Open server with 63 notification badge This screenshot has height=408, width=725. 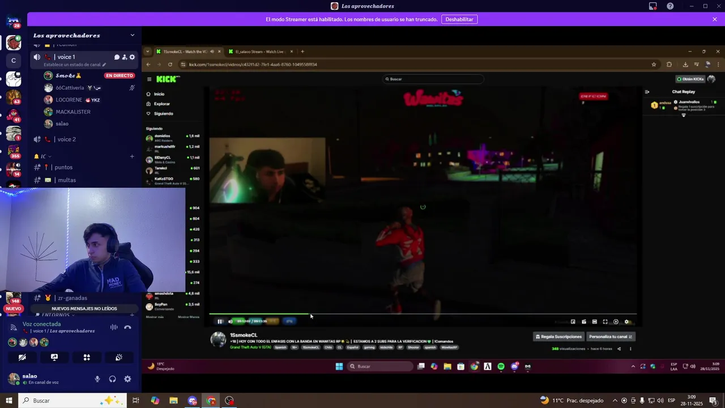pyautogui.click(x=14, y=96)
